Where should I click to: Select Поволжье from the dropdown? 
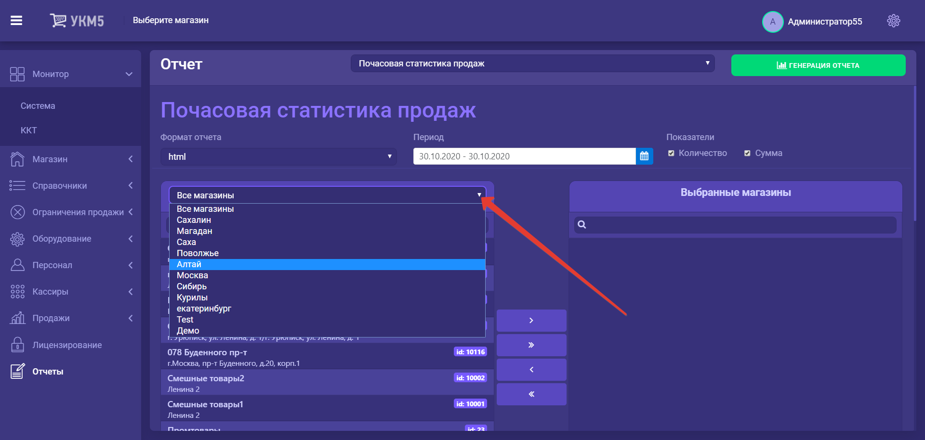327,253
